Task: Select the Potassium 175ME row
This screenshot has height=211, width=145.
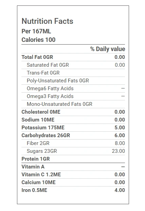Action: click(x=73, y=128)
